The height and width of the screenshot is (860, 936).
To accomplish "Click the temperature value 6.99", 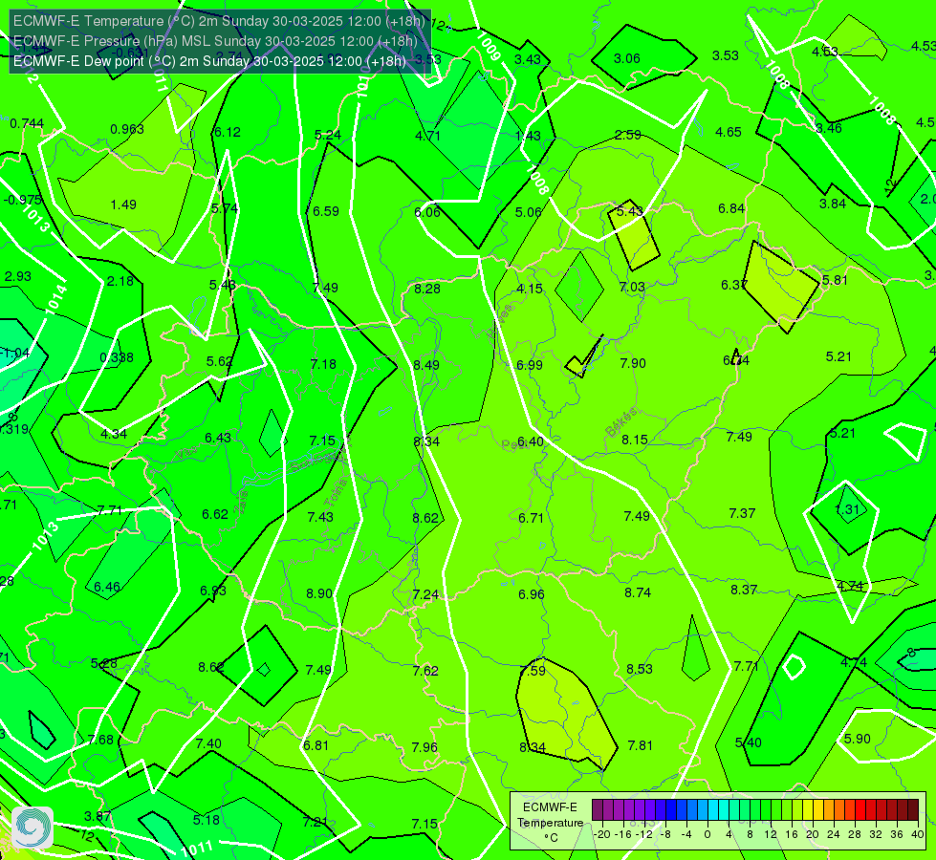I will [x=530, y=365].
